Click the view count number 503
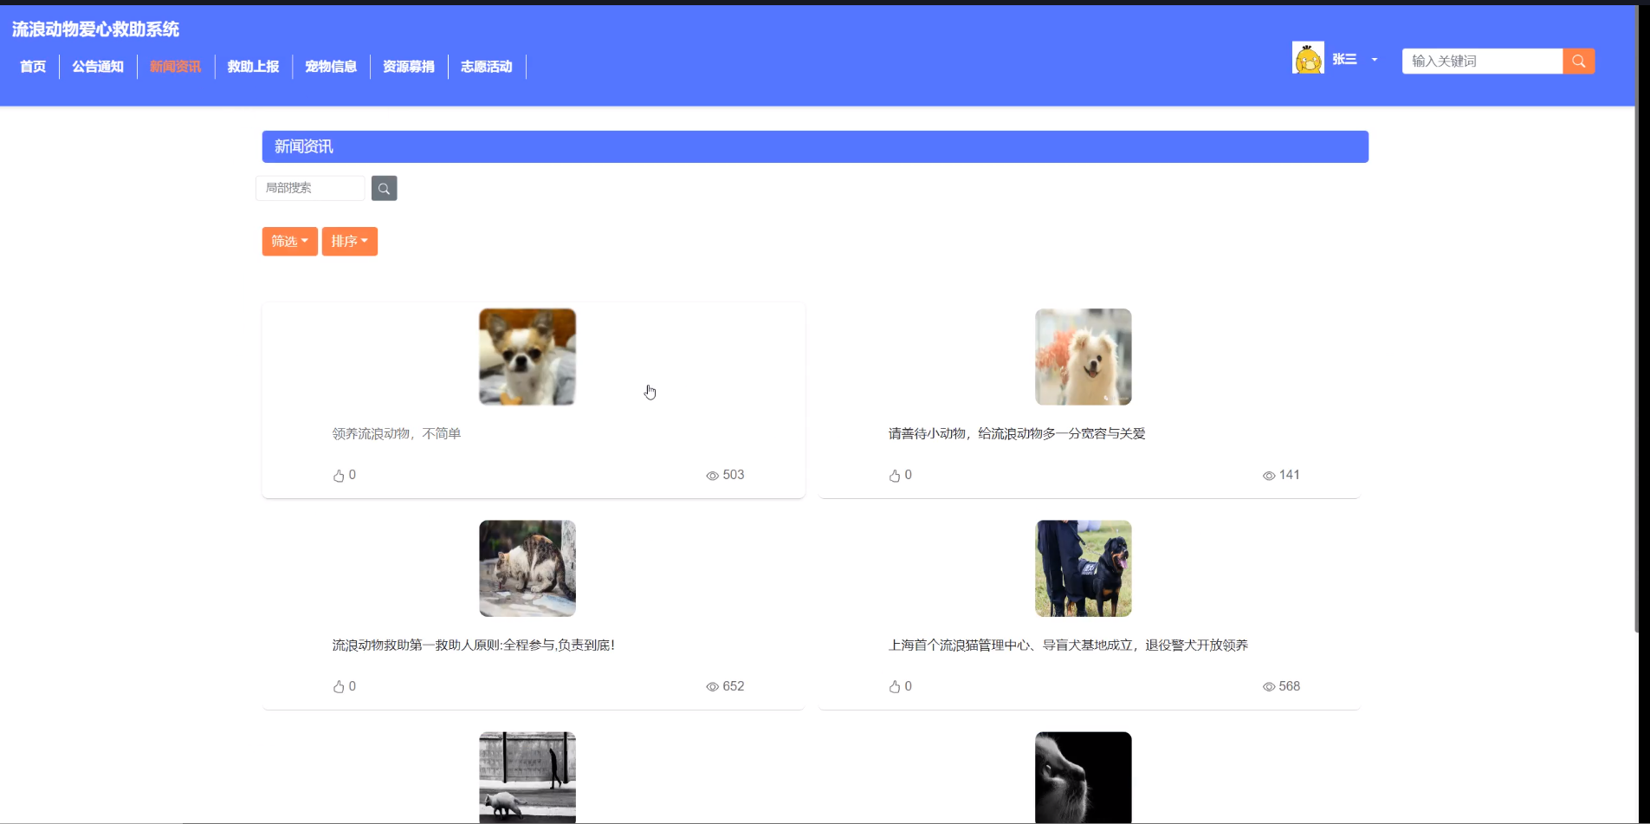The image size is (1650, 824). (x=734, y=475)
